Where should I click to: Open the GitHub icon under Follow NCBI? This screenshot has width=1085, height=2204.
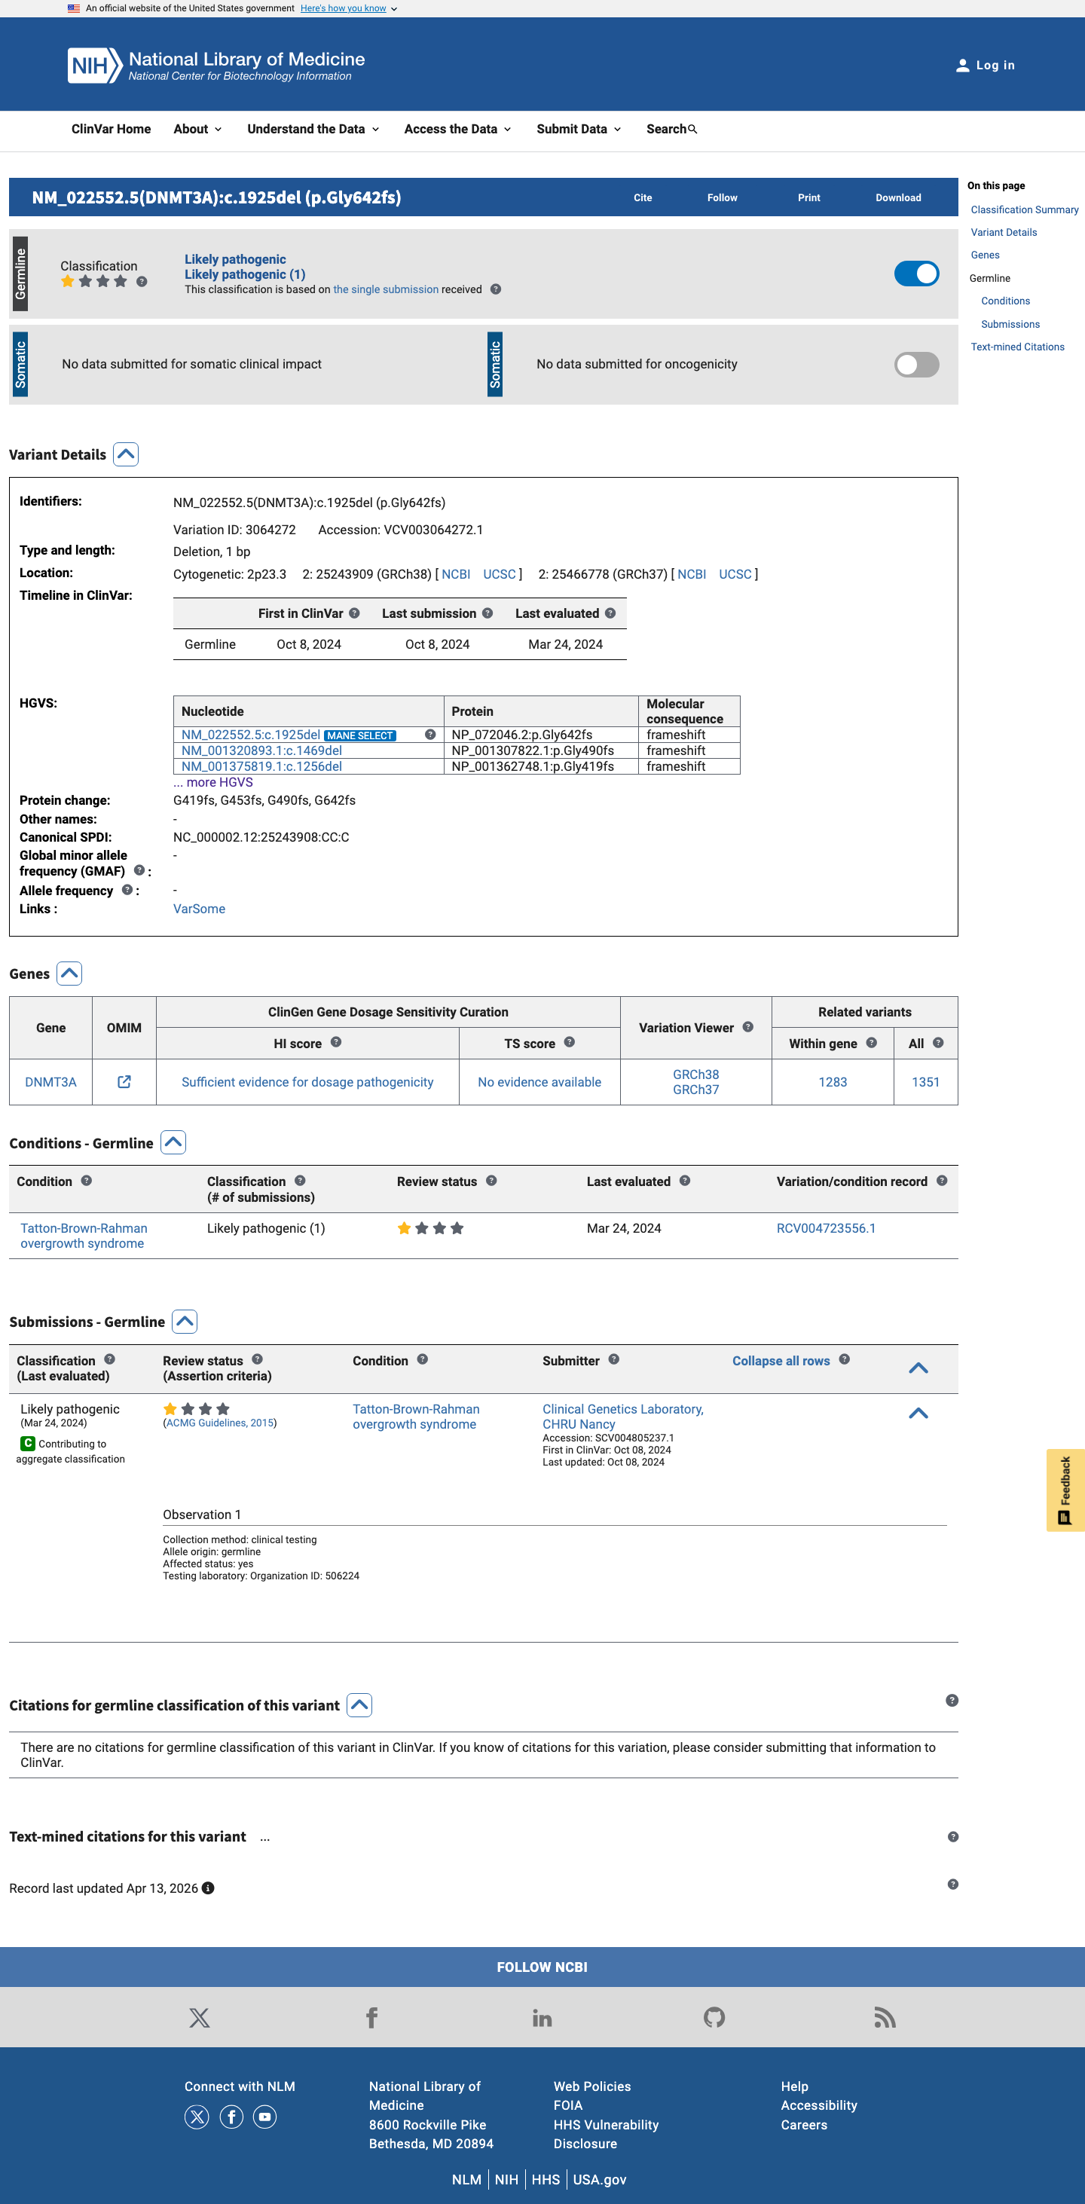[714, 2017]
